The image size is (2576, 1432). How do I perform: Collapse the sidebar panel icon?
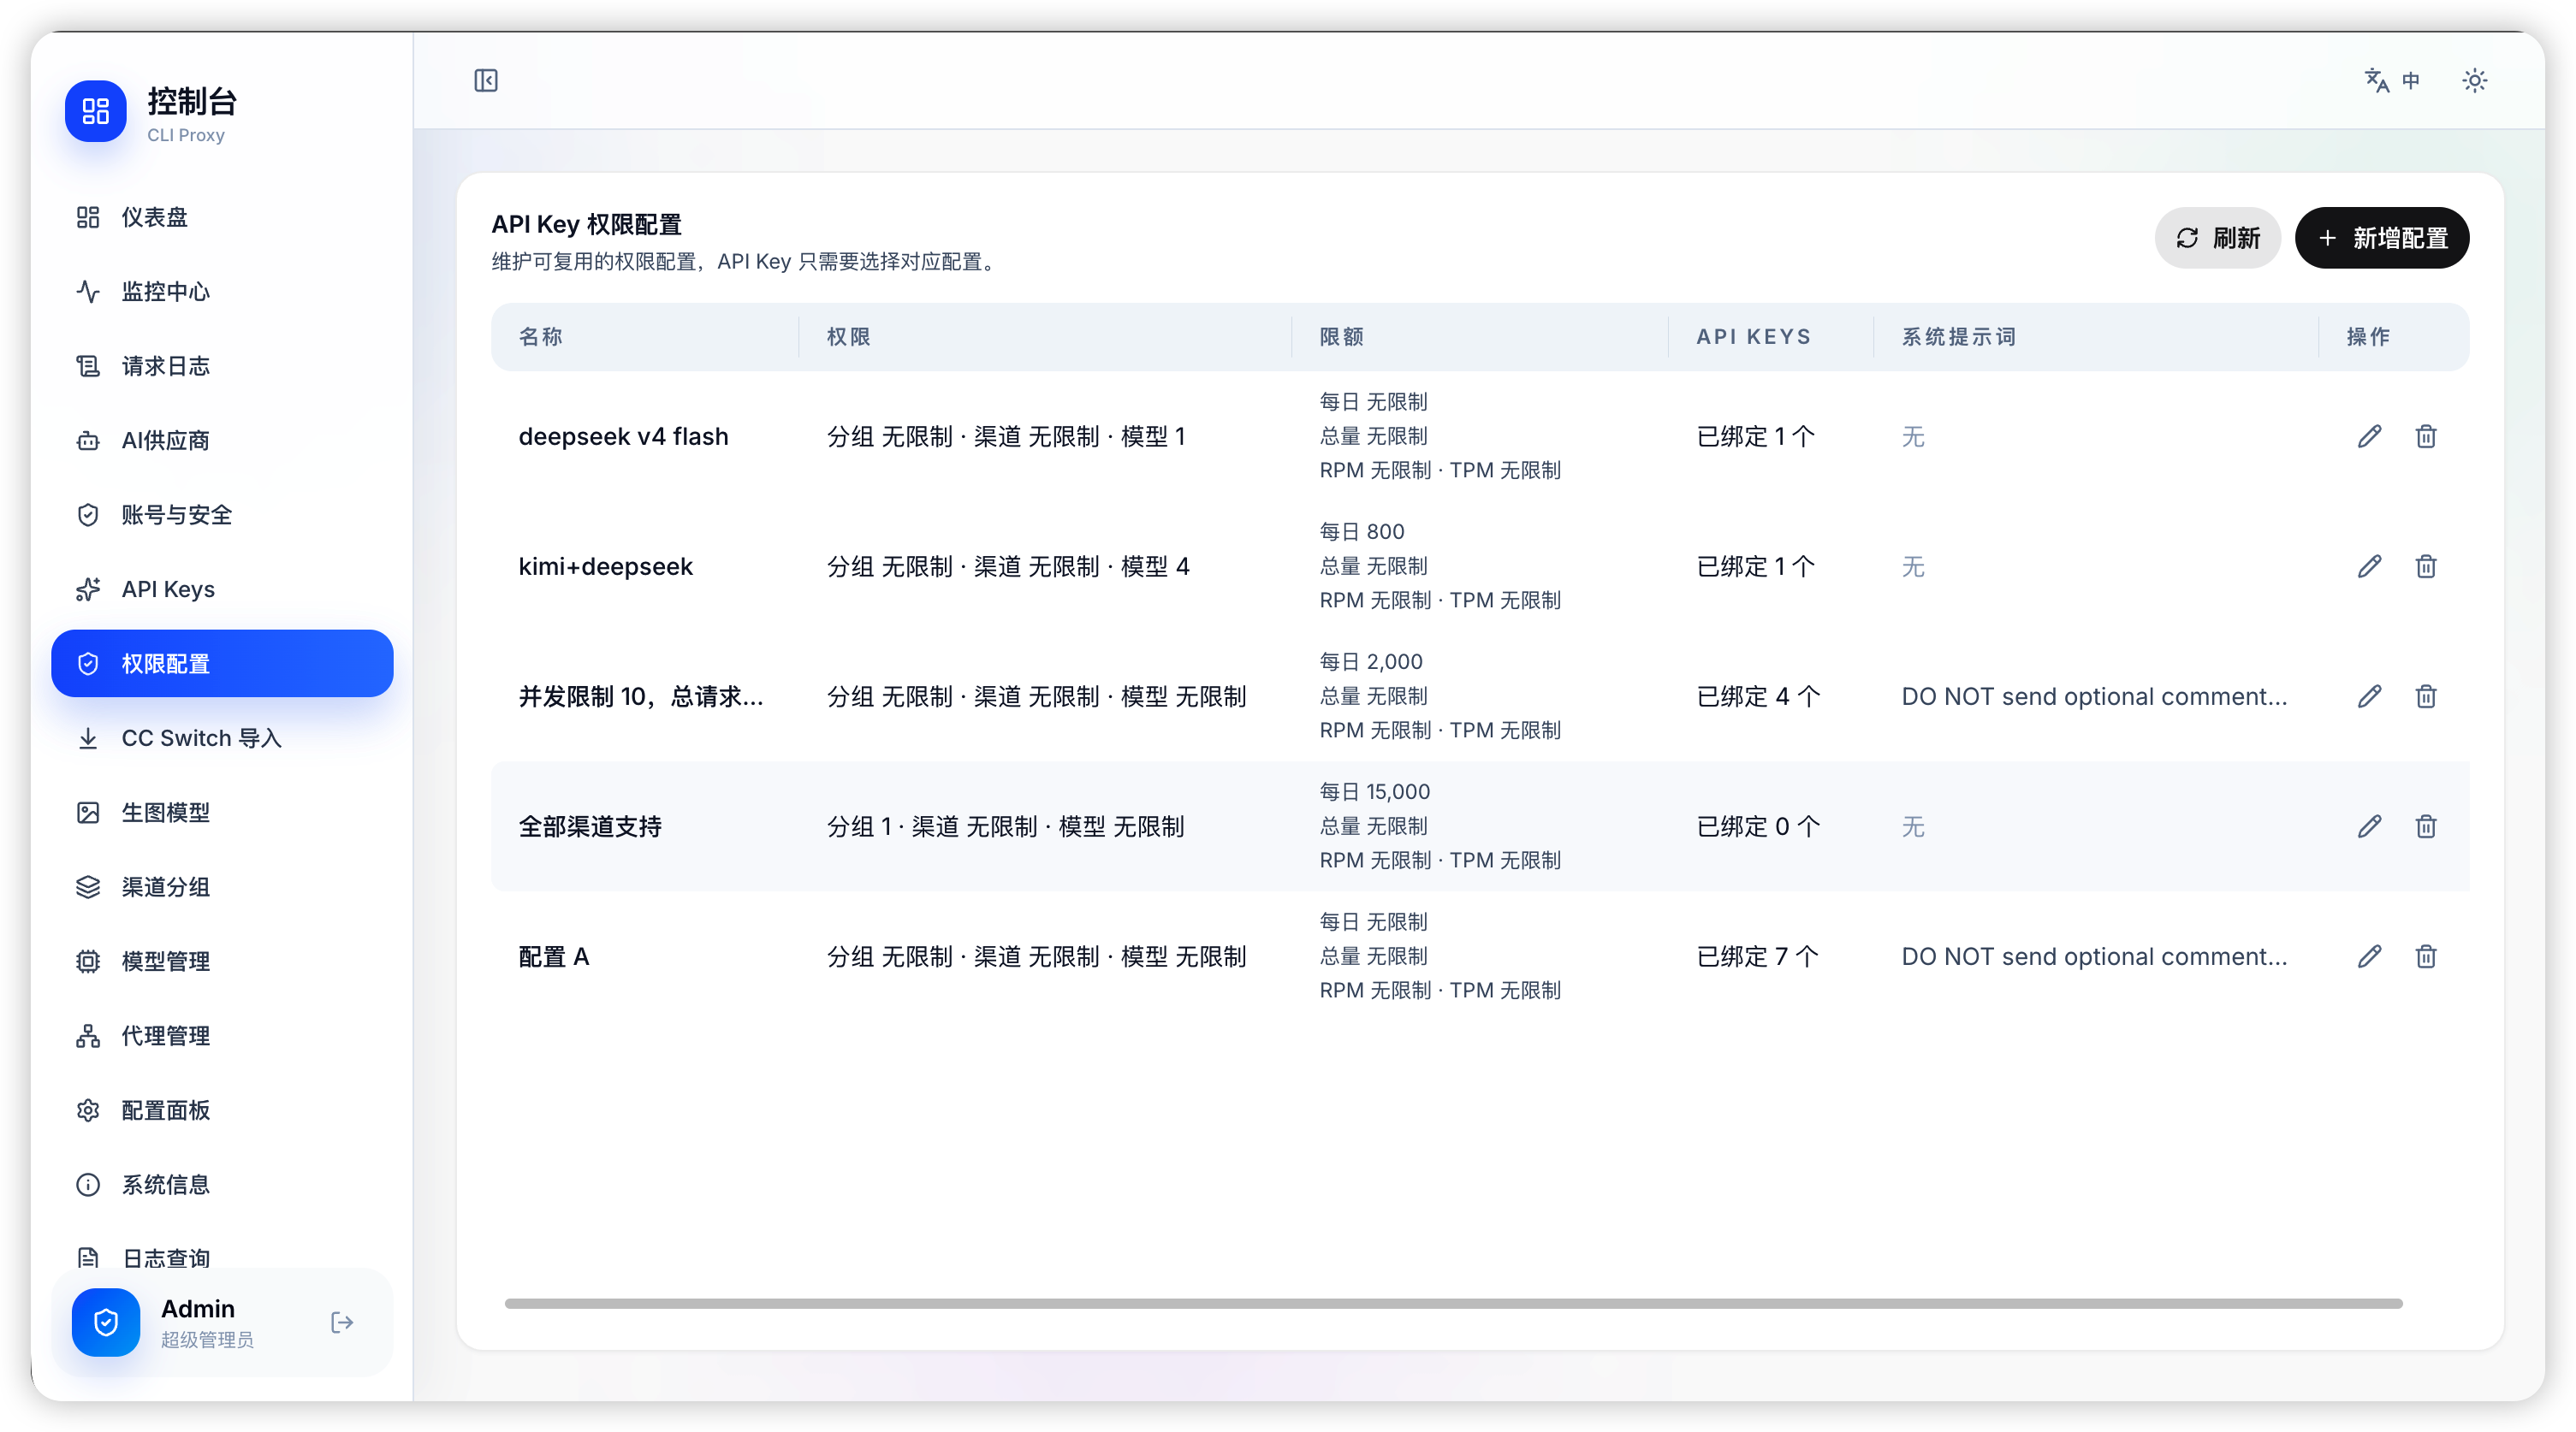point(486,80)
